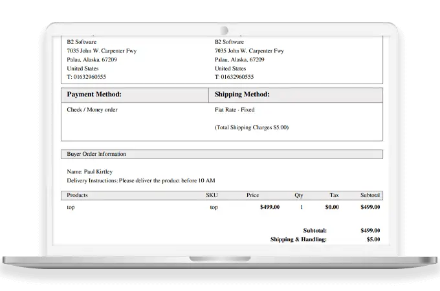Click the 'SKU' column header
This screenshot has width=440, height=291.
[x=212, y=195]
